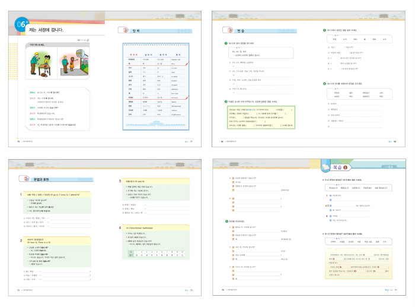The height and width of the screenshot is (307, 415).
Task: Click green exercise number 2 bullet in 연습
Action: 225,102
